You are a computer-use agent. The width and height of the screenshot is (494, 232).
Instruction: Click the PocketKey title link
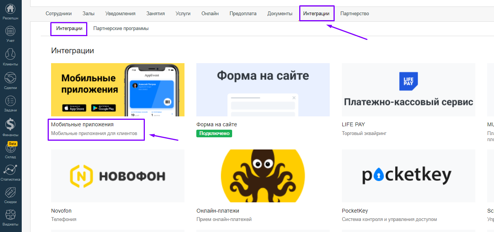click(355, 211)
